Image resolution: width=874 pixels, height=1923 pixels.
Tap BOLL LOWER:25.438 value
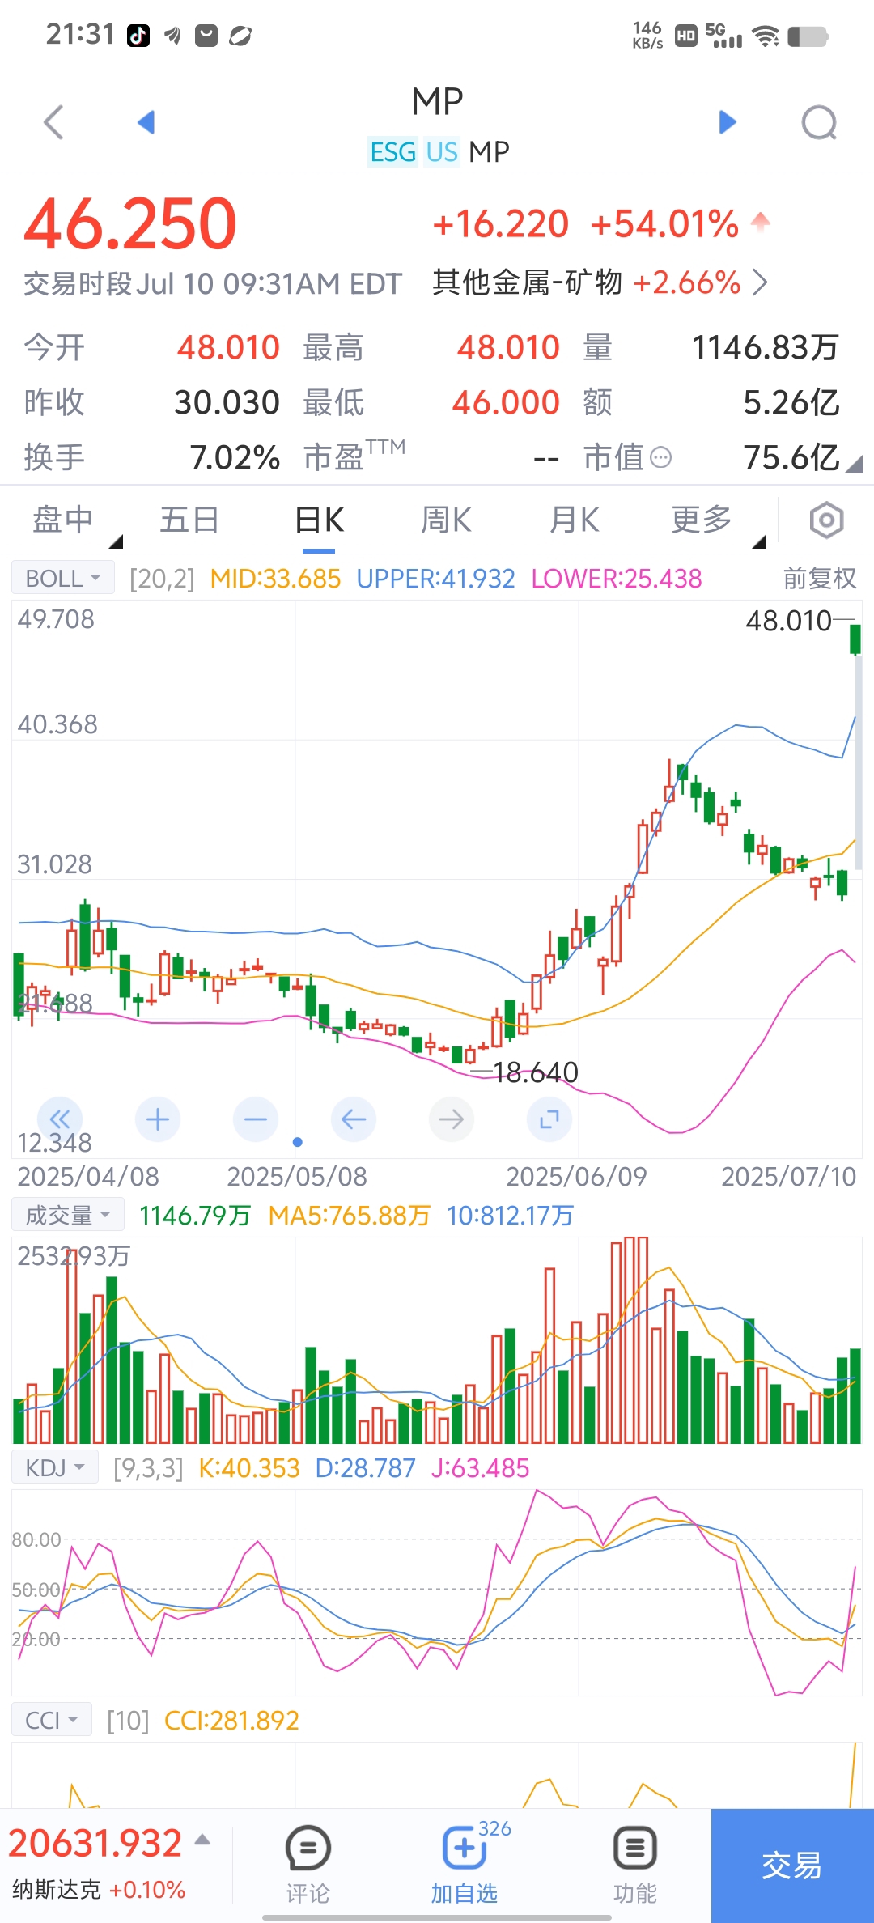(617, 578)
